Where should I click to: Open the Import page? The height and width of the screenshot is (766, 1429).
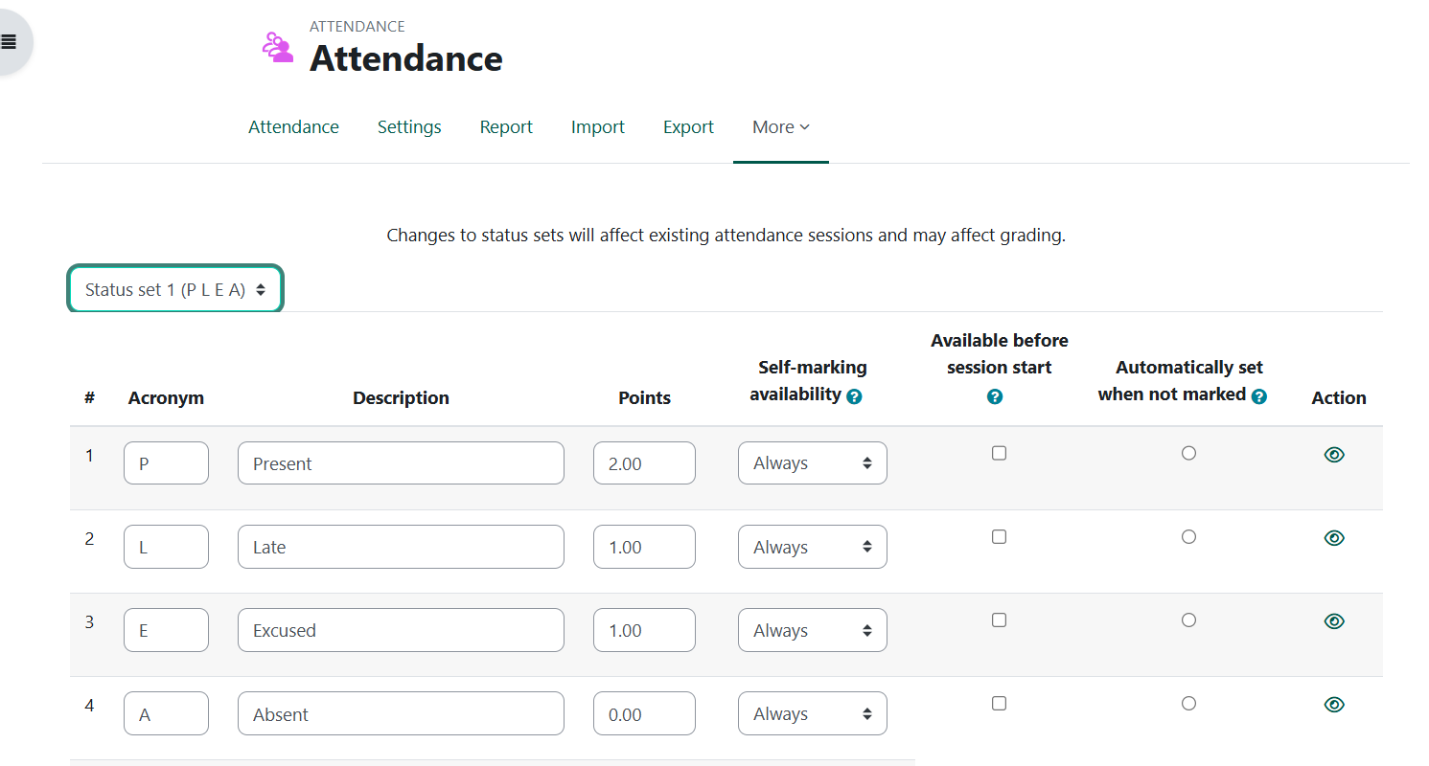597,126
